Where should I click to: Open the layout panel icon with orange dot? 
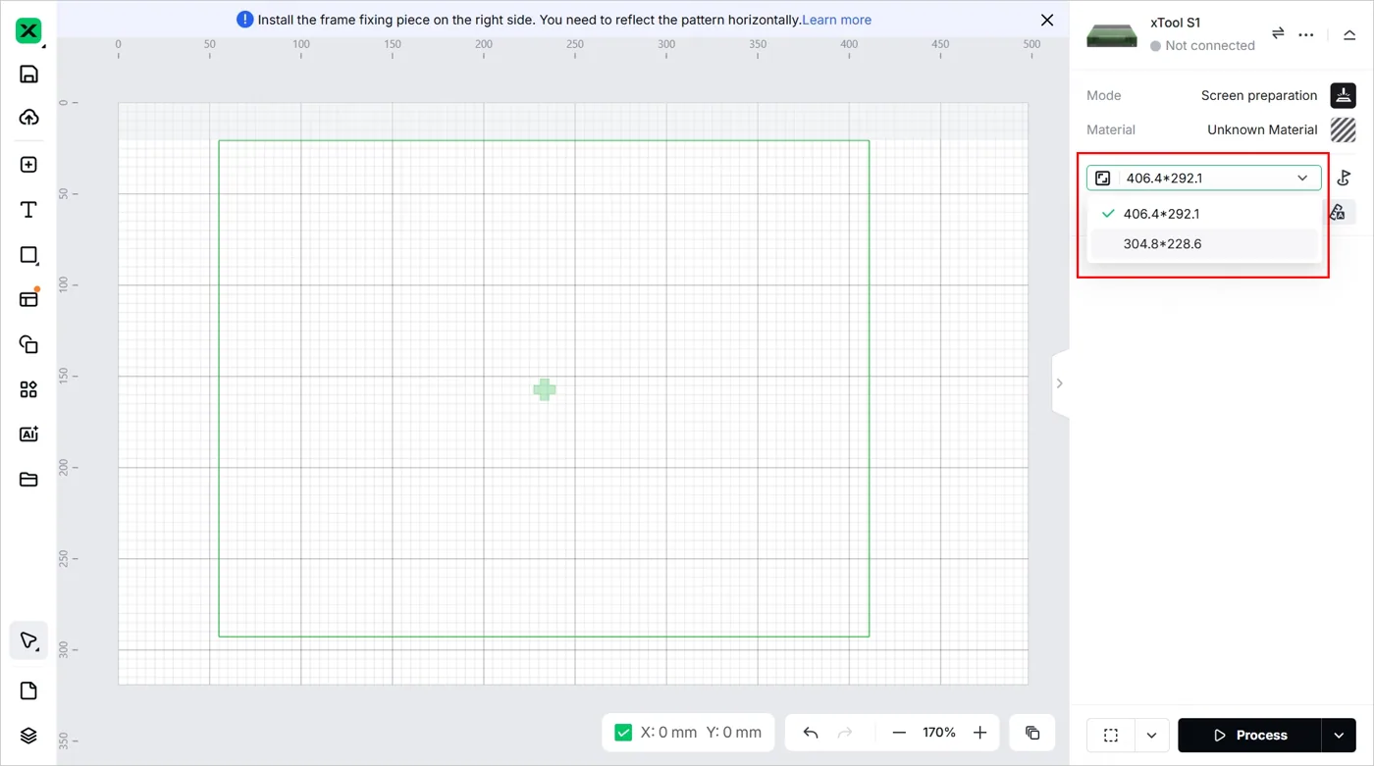(28, 298)
